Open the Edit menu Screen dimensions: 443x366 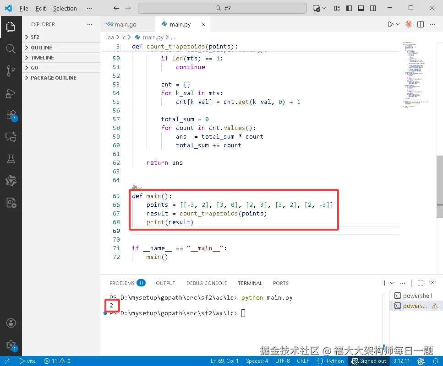[41, 9]
